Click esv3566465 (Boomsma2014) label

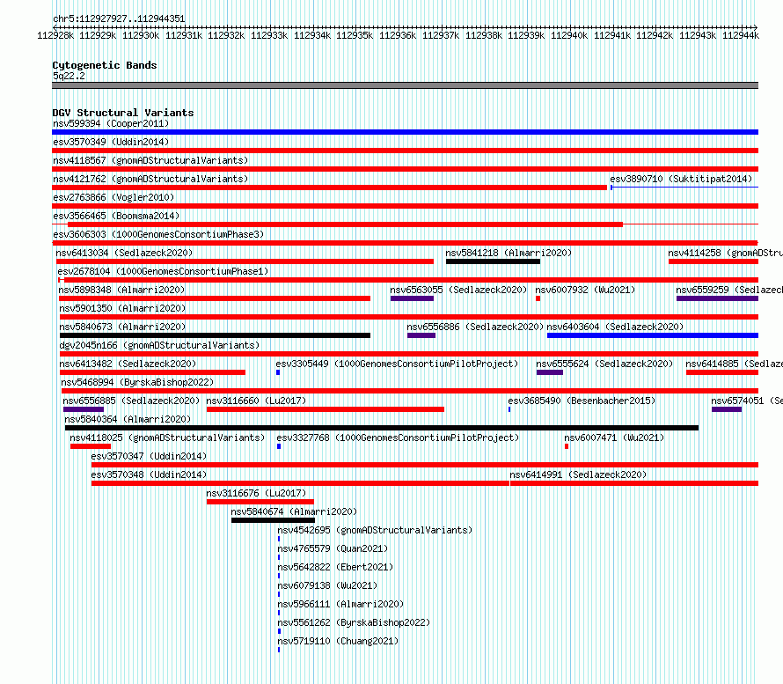(x=116, y=216)
